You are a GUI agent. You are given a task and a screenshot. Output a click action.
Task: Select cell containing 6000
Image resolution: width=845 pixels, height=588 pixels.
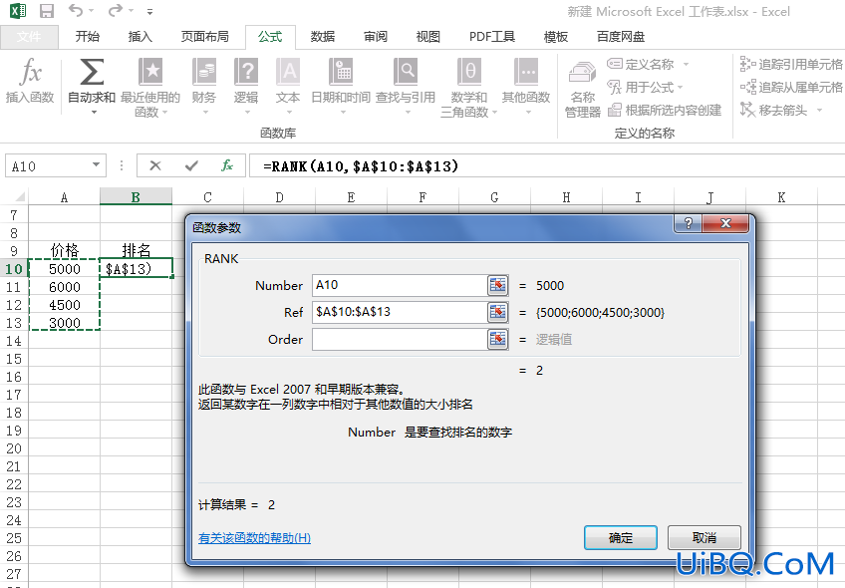(x=64, y=287)
